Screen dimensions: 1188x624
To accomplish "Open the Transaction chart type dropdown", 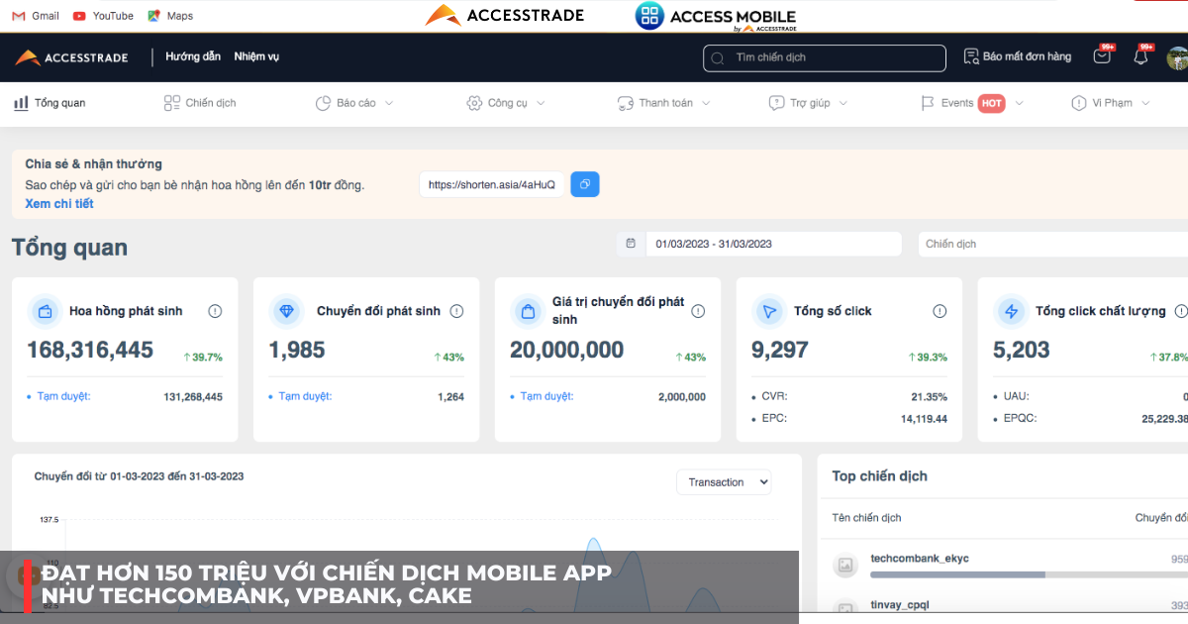I will pos(724,482).
